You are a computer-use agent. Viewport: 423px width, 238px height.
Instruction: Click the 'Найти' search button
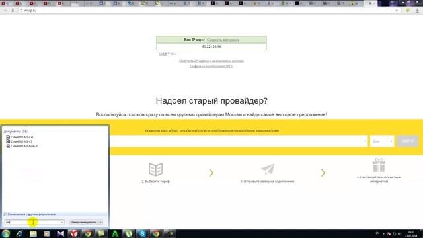(x=408, y=141)
